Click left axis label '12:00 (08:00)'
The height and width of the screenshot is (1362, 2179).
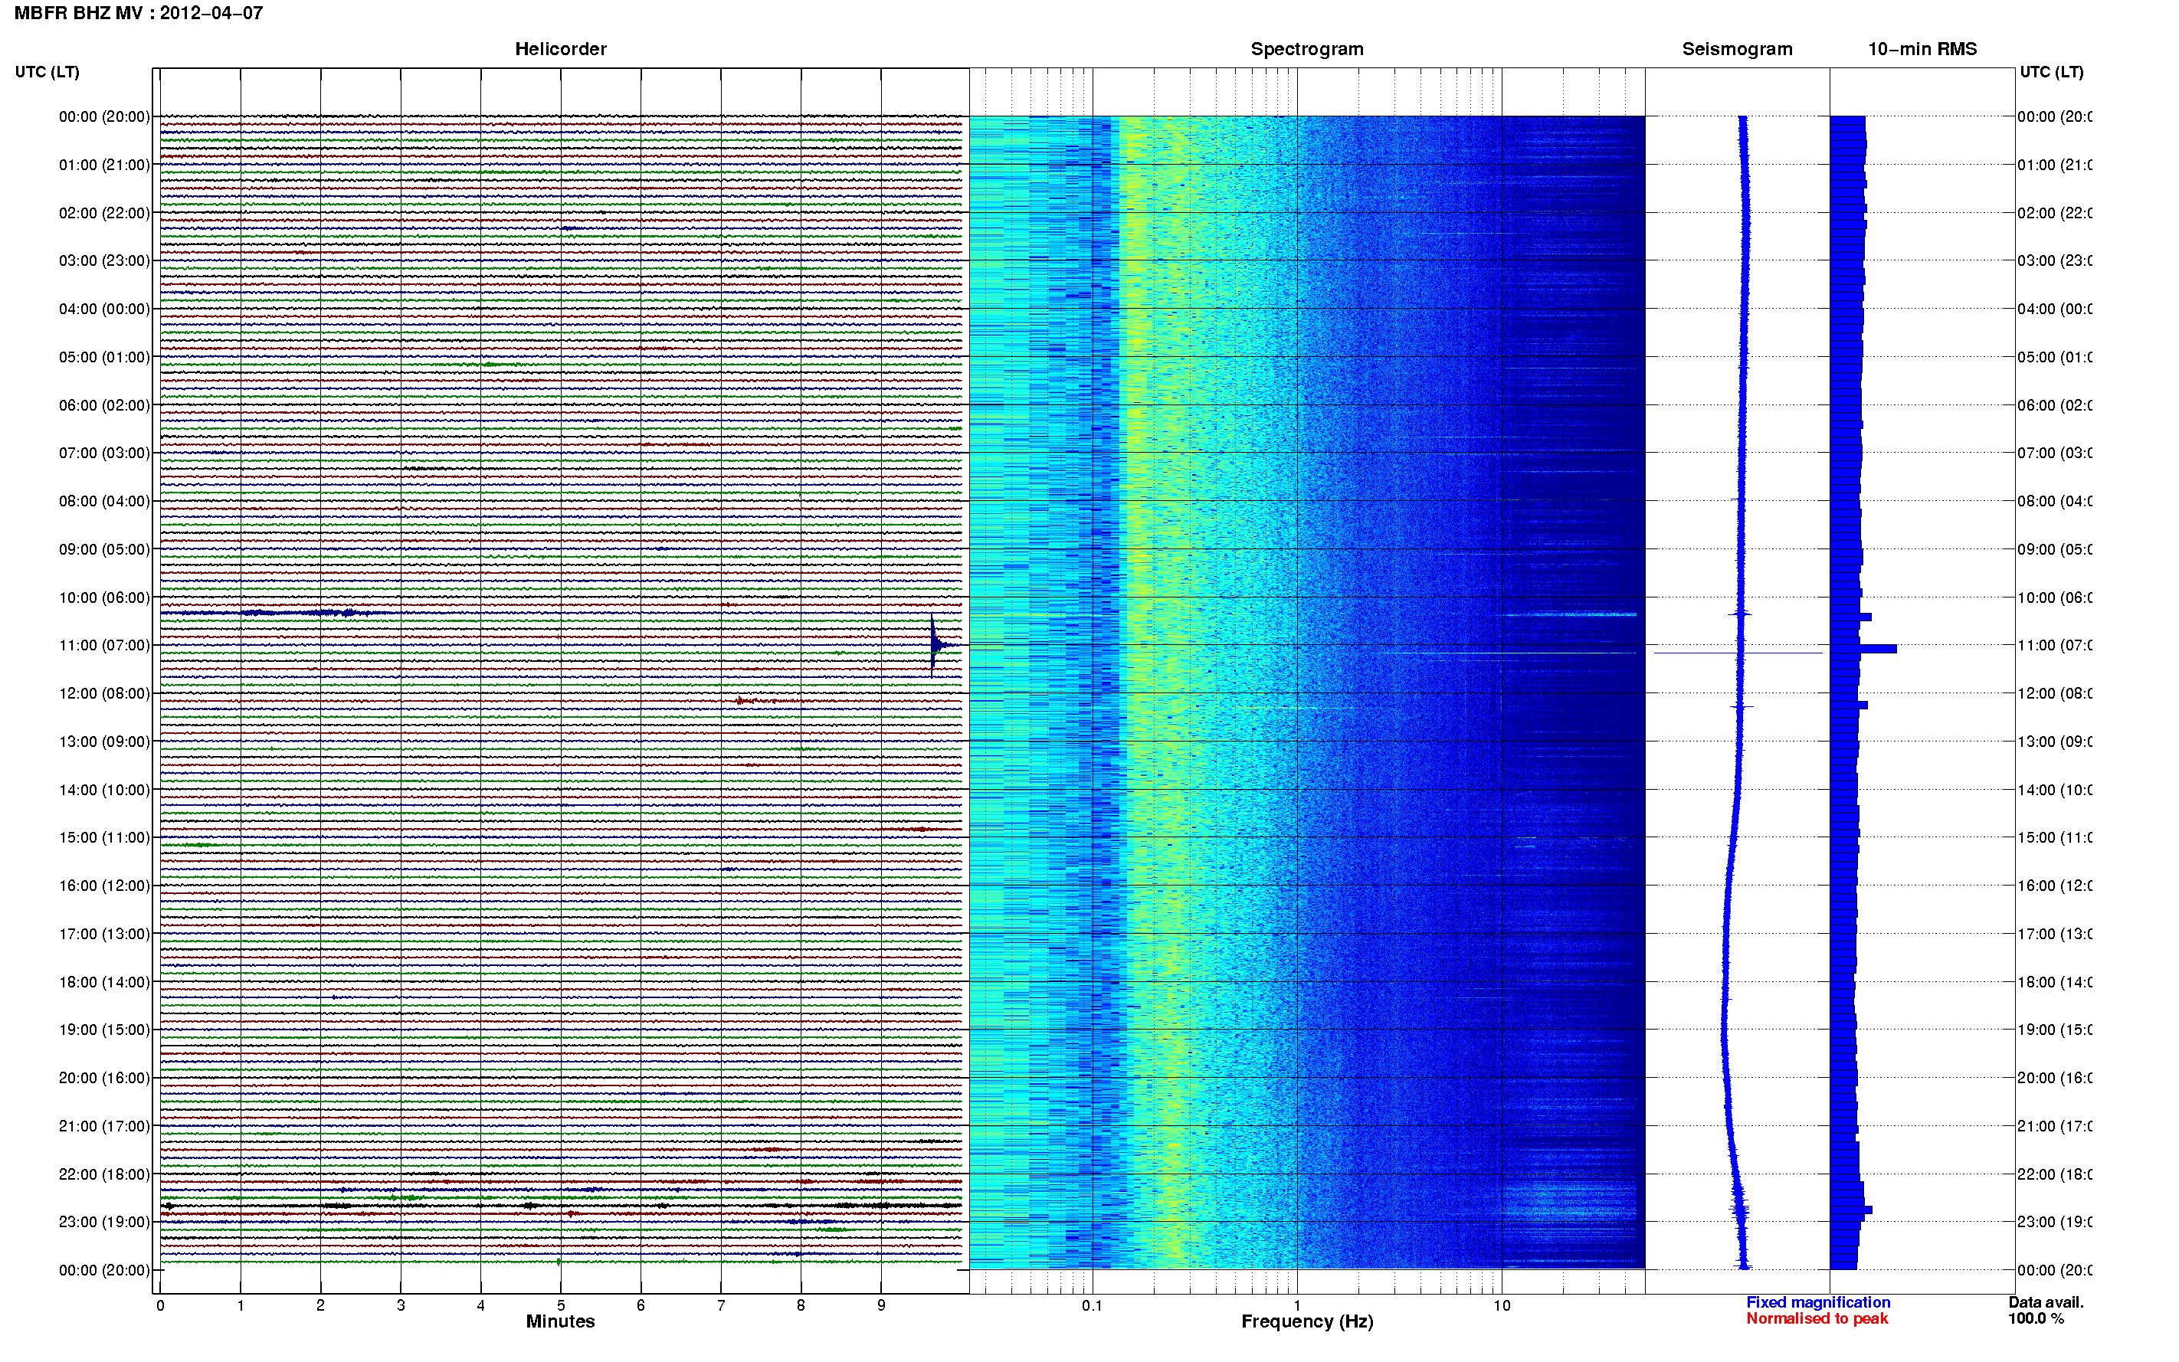pyautogui.click(x=104, y=693)
